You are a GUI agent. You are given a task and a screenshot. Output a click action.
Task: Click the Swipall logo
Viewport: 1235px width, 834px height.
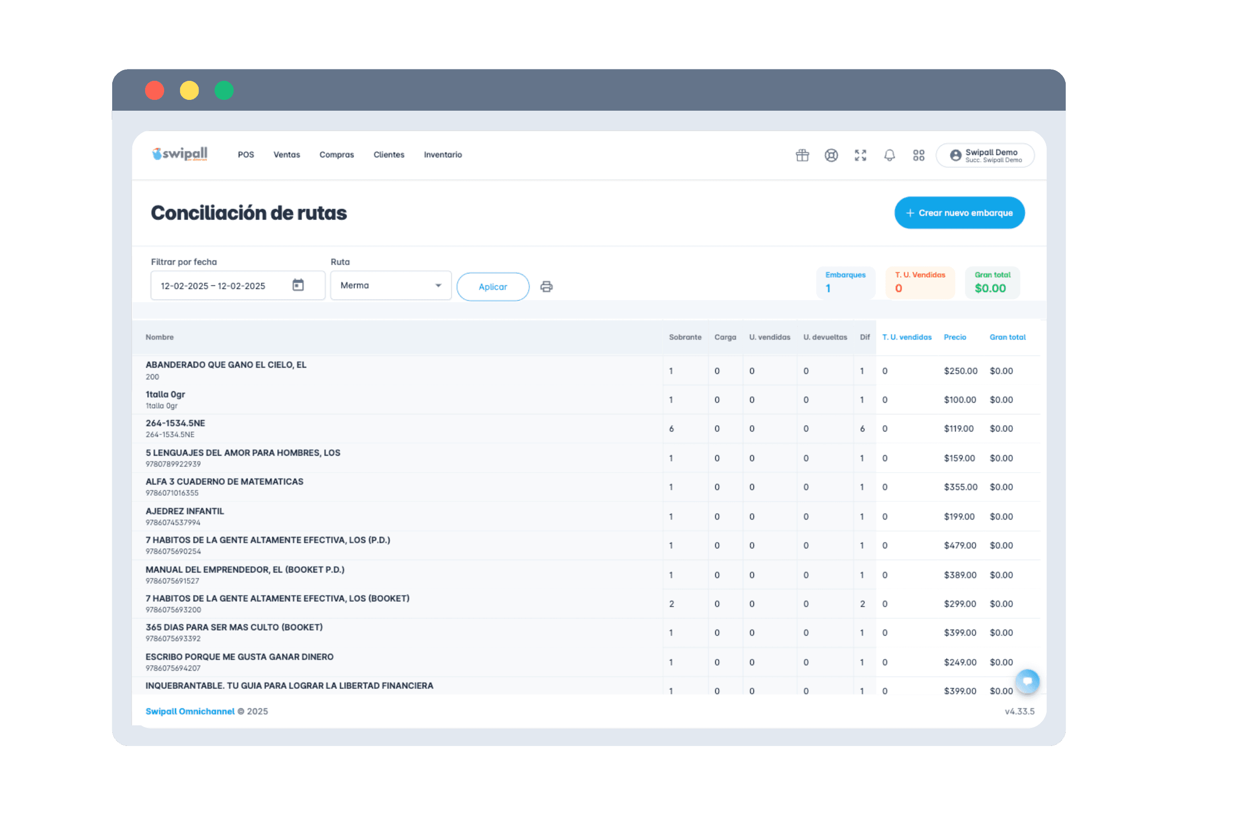(180, 154)
